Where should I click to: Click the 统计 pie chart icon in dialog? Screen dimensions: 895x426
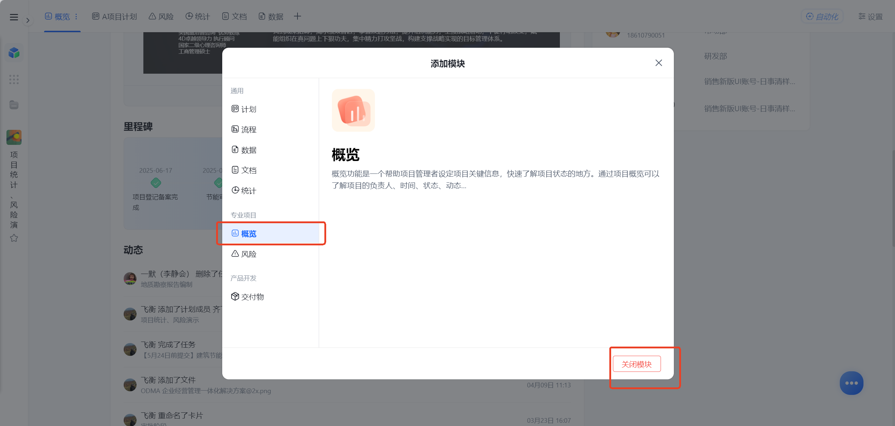(x=235, y=190)
